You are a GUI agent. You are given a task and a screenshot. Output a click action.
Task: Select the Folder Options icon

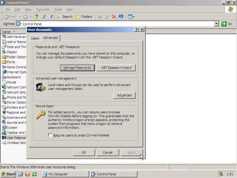[x=4, y=57]
